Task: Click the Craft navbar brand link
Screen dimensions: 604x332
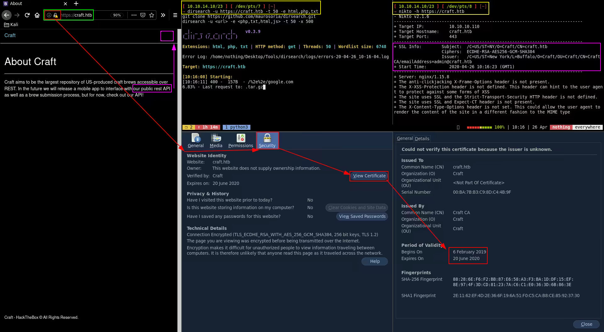Action: tap(10, 35)
